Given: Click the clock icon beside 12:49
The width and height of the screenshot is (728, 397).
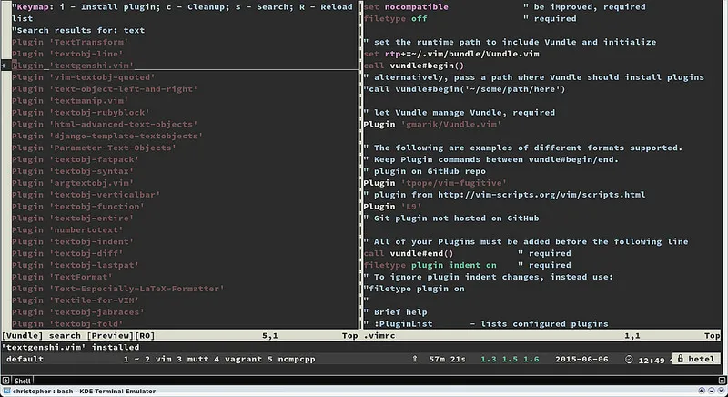Looking at the screenshot, I should coord(631,360).
